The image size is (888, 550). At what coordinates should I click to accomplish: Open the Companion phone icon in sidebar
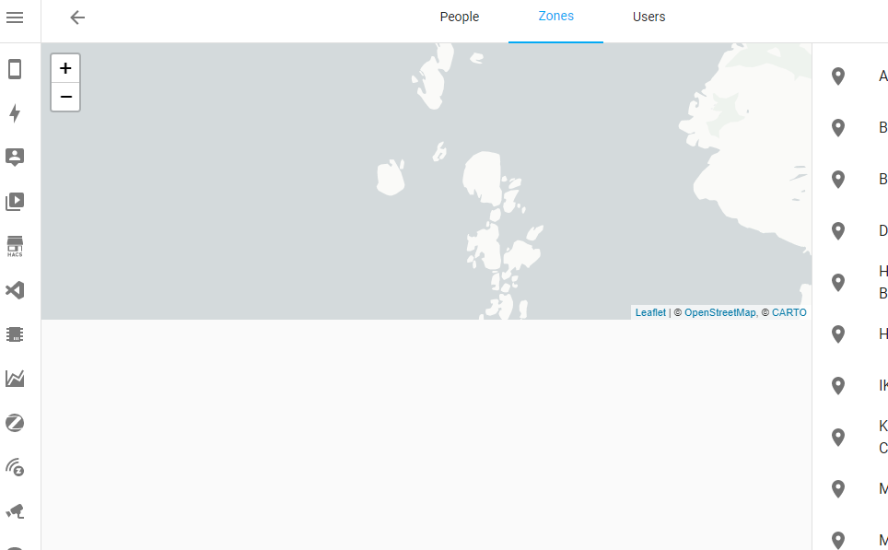click(14, 68)
